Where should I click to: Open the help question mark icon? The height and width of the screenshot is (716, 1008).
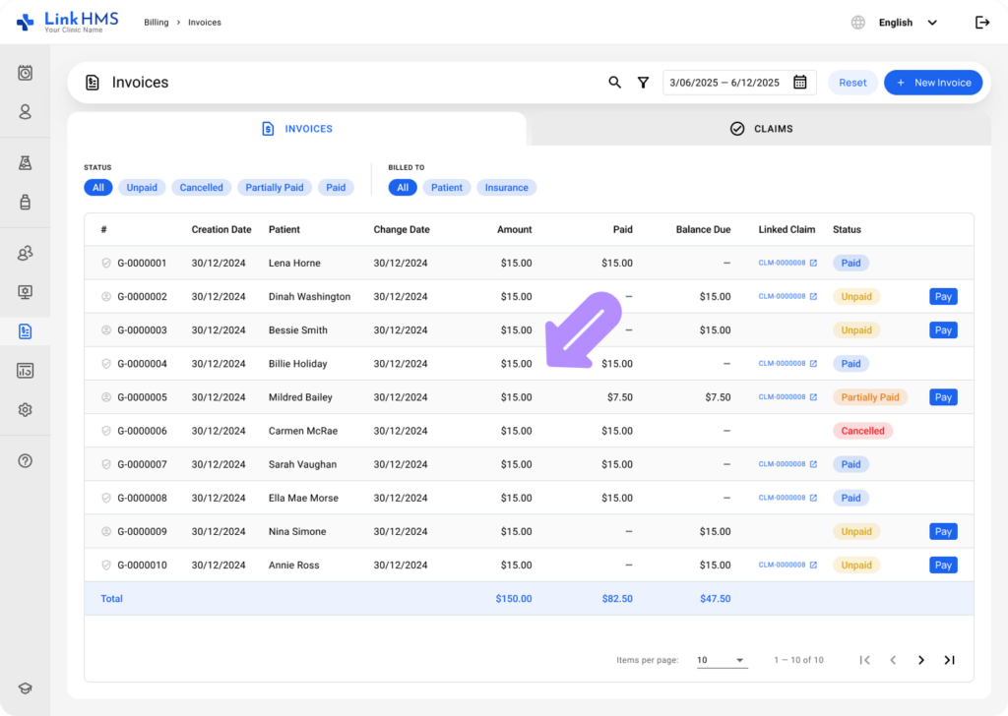point(25,460)
